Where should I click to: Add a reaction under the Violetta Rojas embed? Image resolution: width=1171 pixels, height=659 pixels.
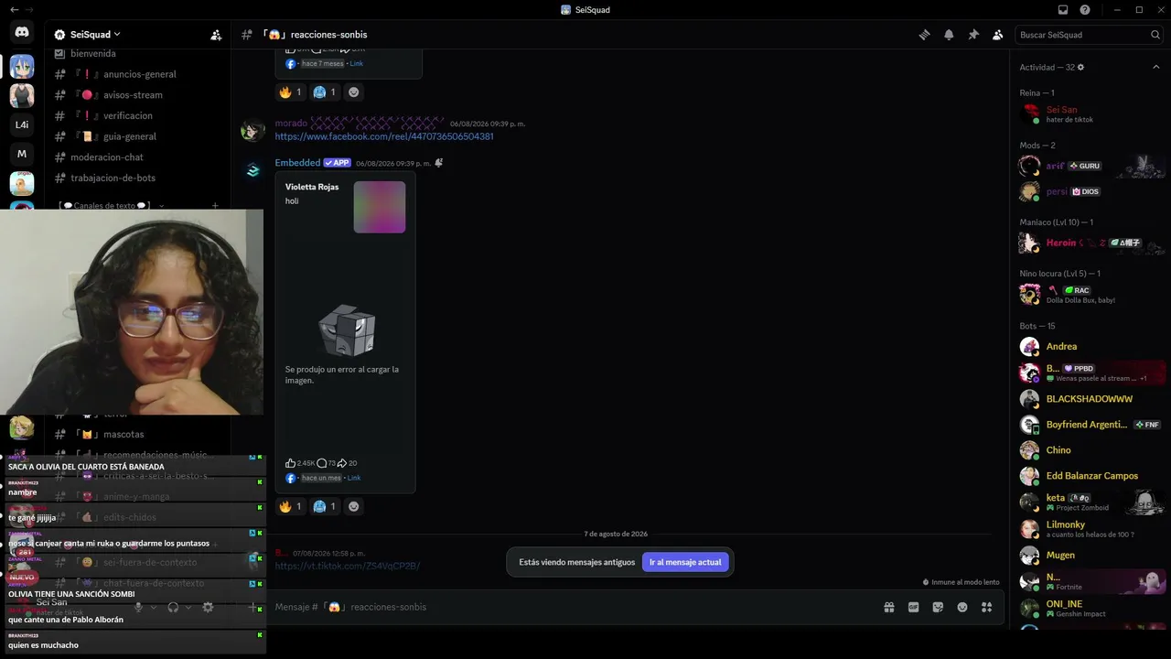click(x=354, y=506)
